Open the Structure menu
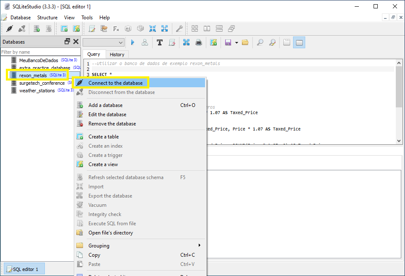The height and width of the screenshot is (276, 405). click(x=47, y=18)
